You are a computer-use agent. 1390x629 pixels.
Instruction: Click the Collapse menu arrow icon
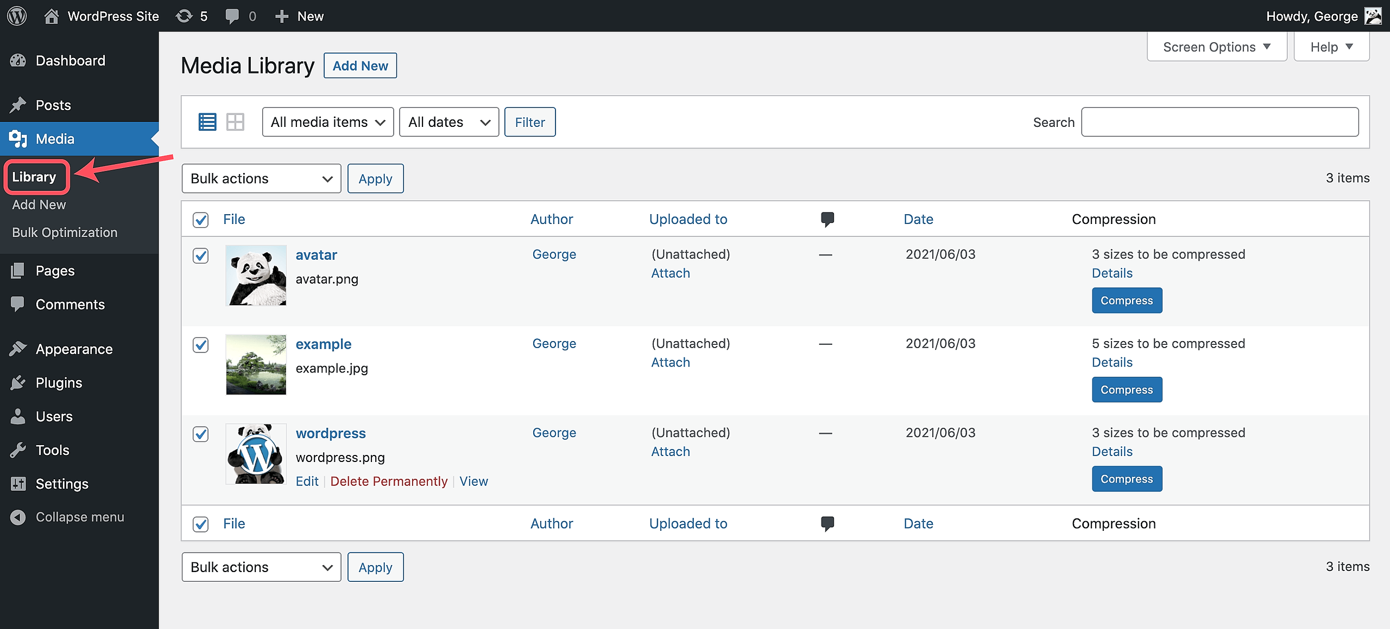(x=18, y=517)
